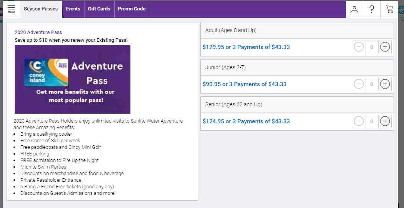The height and width of the screenshot is (208, 404).
Task: Select the Senior quantity input field
Action: coord(372,121)
